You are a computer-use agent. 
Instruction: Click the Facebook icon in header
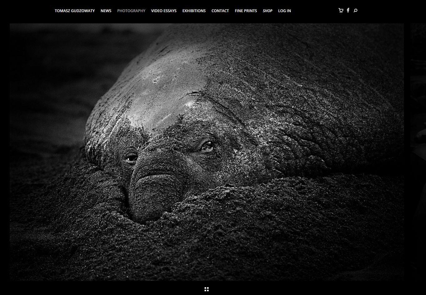(x=348, y=11)
